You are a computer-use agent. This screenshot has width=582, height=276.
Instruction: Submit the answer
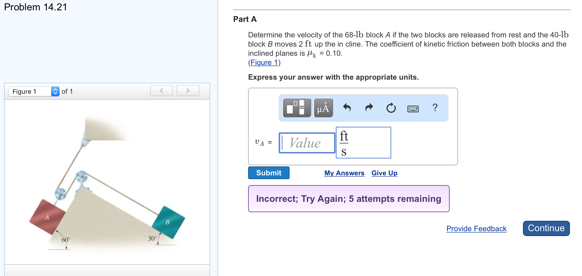tap(268, 172)
